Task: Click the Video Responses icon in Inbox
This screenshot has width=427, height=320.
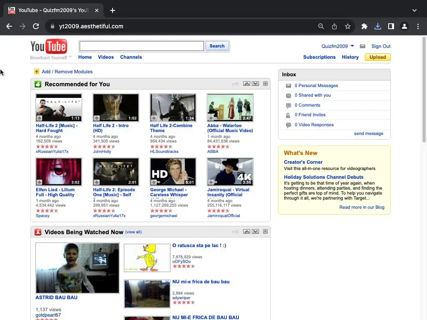Action: 289,125
